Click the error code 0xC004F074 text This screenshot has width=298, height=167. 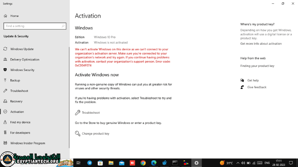tap(83, 66)
